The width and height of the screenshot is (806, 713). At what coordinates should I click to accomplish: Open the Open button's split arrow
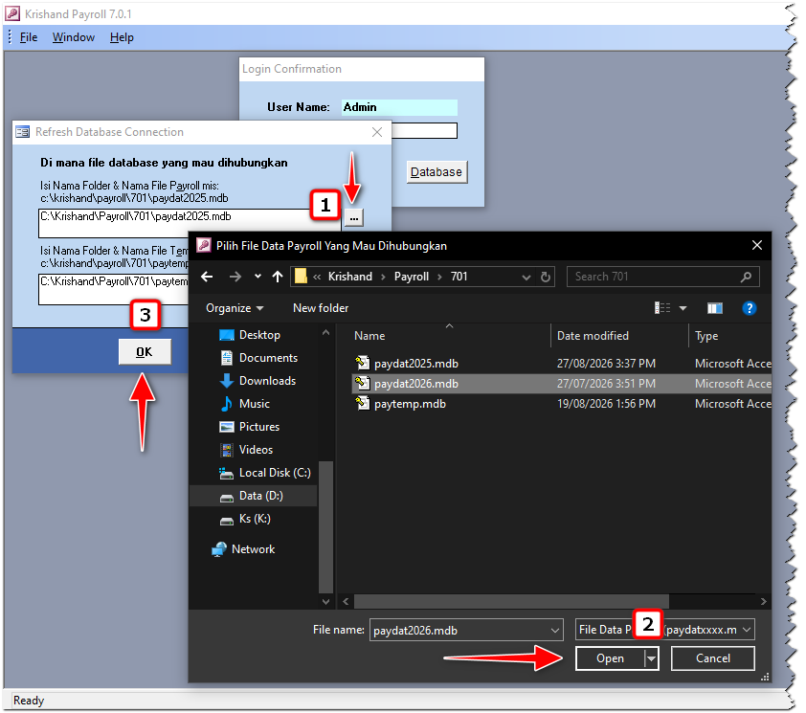(652, 659)
